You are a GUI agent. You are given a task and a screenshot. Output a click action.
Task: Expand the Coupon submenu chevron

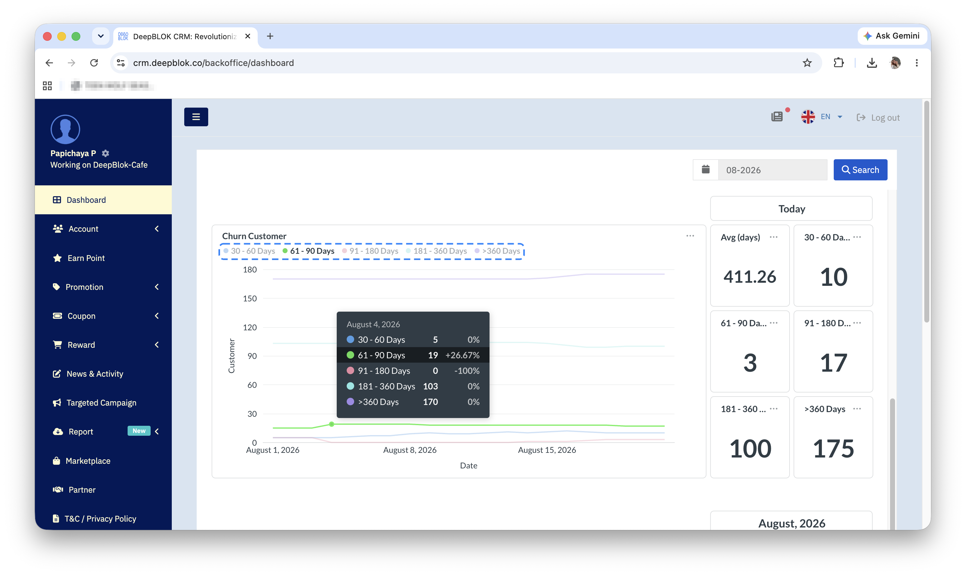[x=157, y=316]
